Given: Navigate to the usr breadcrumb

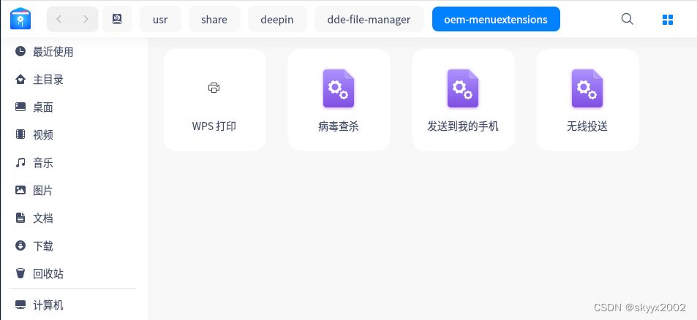Looking at the screenshot, I should click(160, 19).
